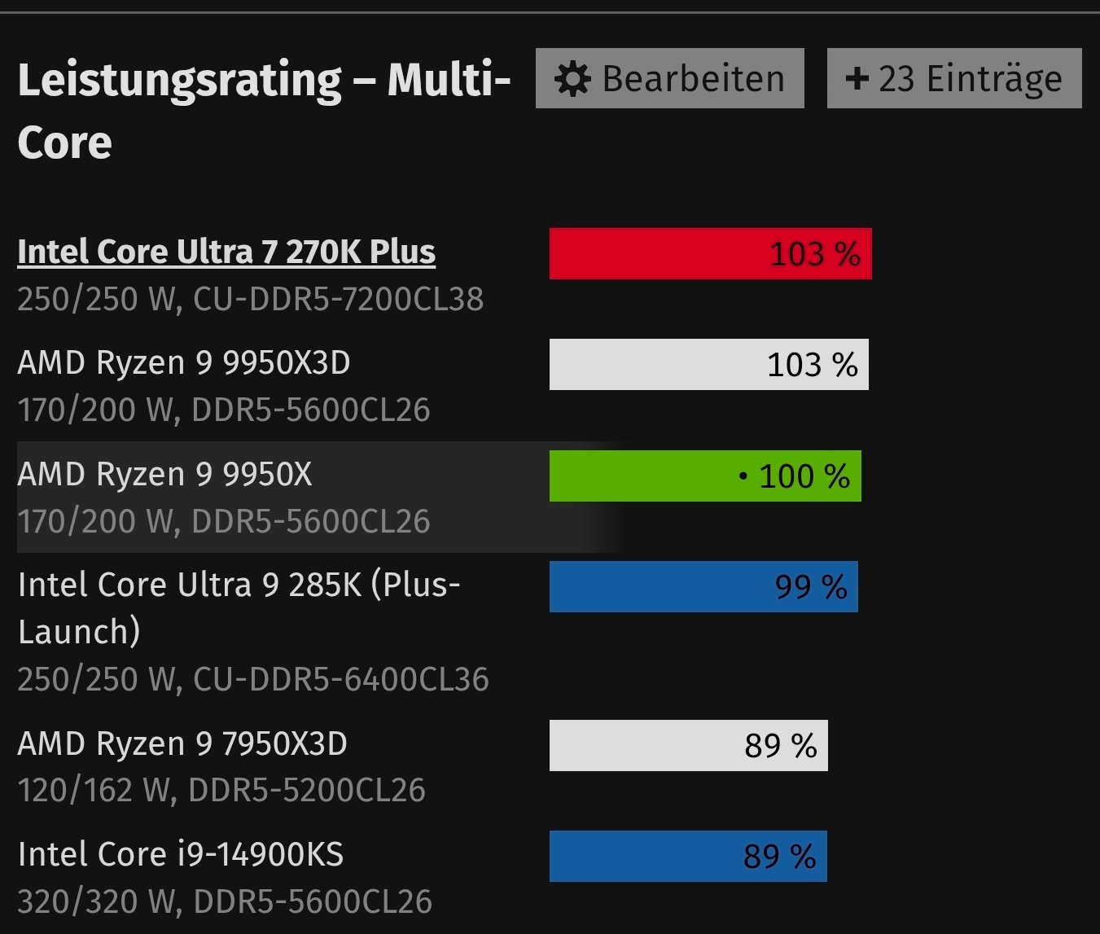Image resolution: width=1100 pixels, height=934 pixels.
Task: Click the text 320/320 W, DDR5-5600CL26
Action: click(225, 901)
